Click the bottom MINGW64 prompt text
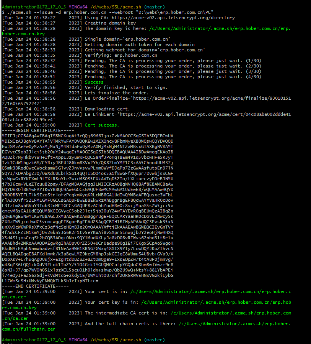 point(78,340)
